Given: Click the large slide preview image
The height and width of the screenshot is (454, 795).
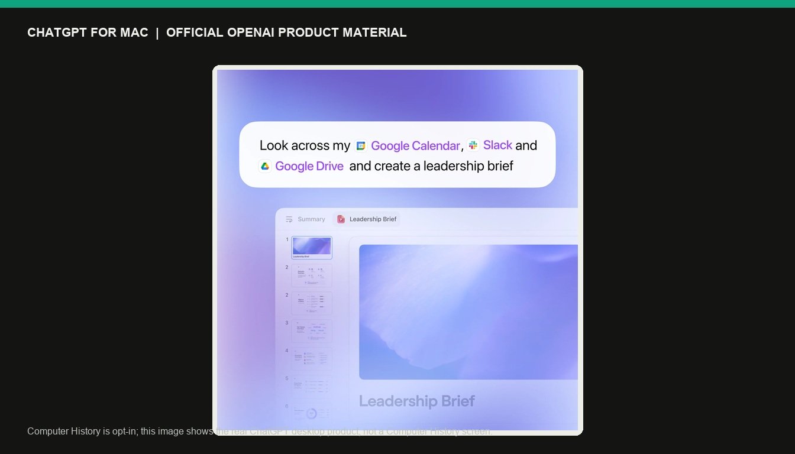Looking at the screenshot, I should 468,312.
